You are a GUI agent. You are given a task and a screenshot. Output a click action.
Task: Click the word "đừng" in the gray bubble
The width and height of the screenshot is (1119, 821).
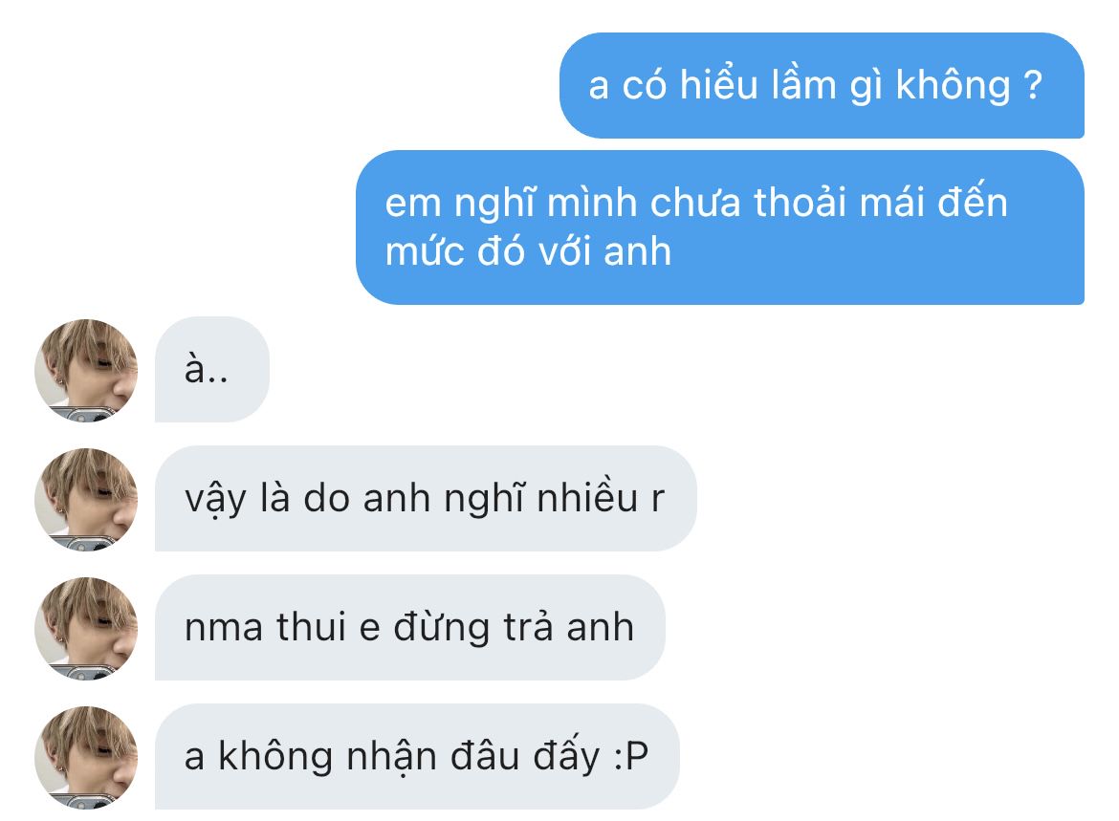(442, 628)
